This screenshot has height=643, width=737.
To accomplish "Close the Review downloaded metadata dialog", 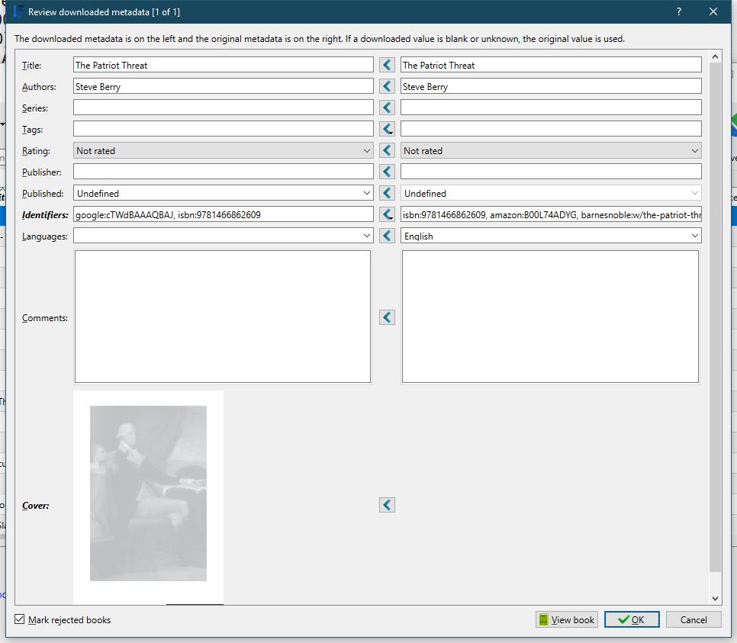I will (x=713, y=11).
